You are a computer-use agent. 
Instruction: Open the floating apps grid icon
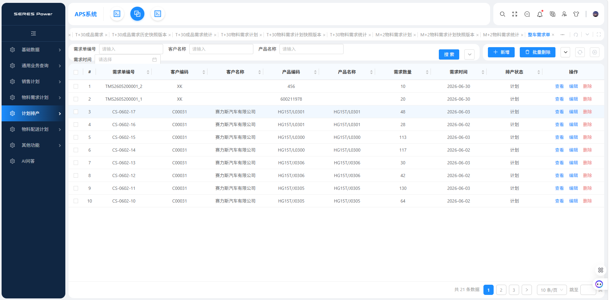(601, 270)
